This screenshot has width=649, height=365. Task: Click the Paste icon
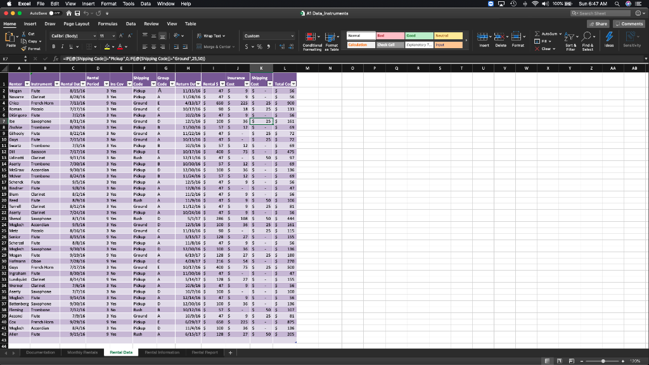pyautogui.click(x=10, y=37)
